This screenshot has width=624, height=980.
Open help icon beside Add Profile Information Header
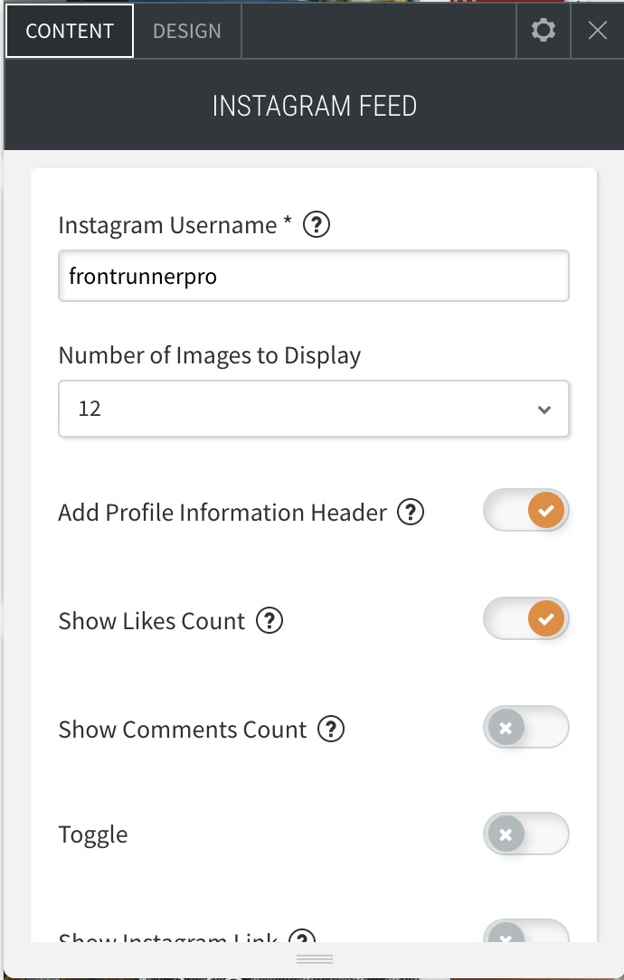click(411, 512)
